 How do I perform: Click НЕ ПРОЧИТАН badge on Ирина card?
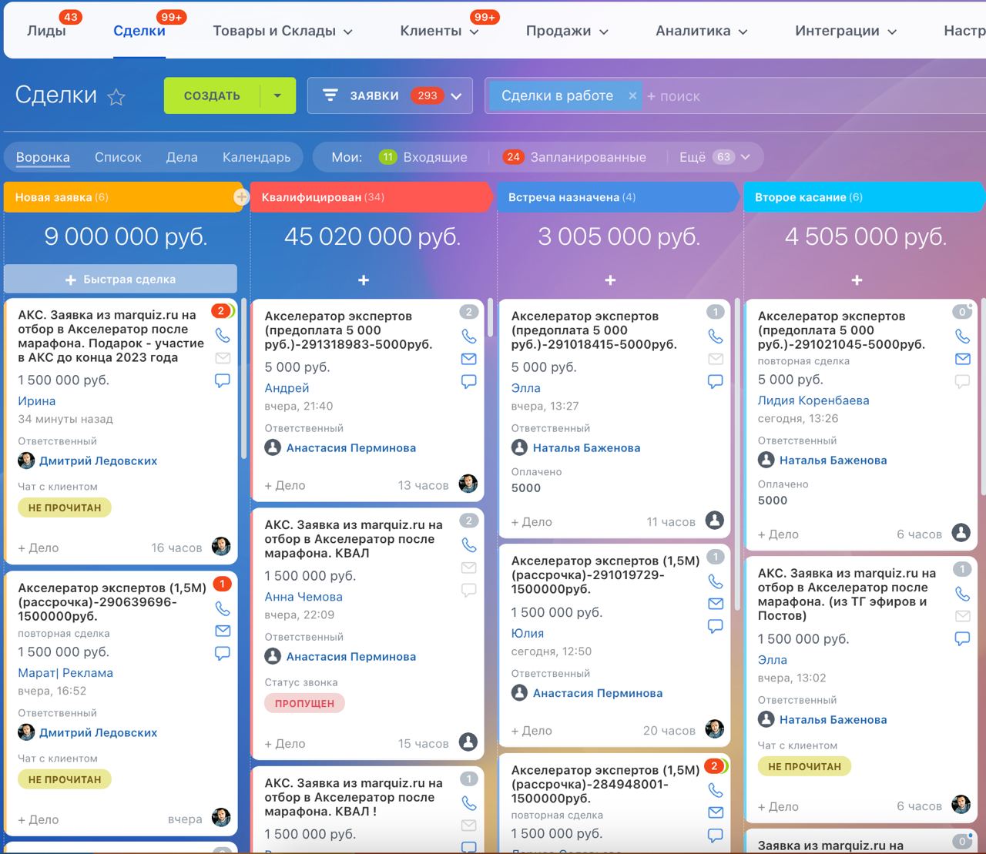[65, 507]
